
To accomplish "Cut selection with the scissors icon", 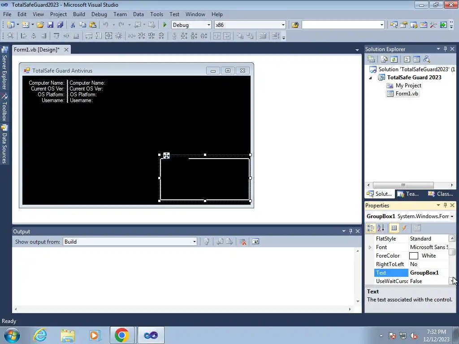I will click(73, 25).
